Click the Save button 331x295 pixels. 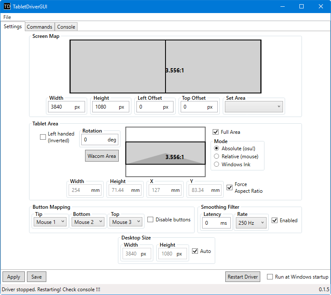37,276
